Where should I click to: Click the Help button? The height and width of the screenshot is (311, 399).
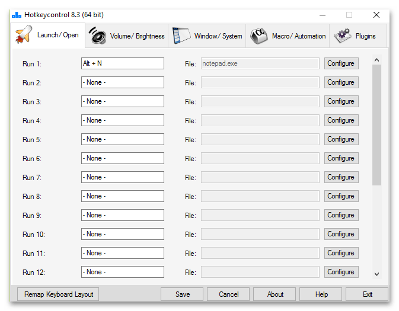pos(321,294)
